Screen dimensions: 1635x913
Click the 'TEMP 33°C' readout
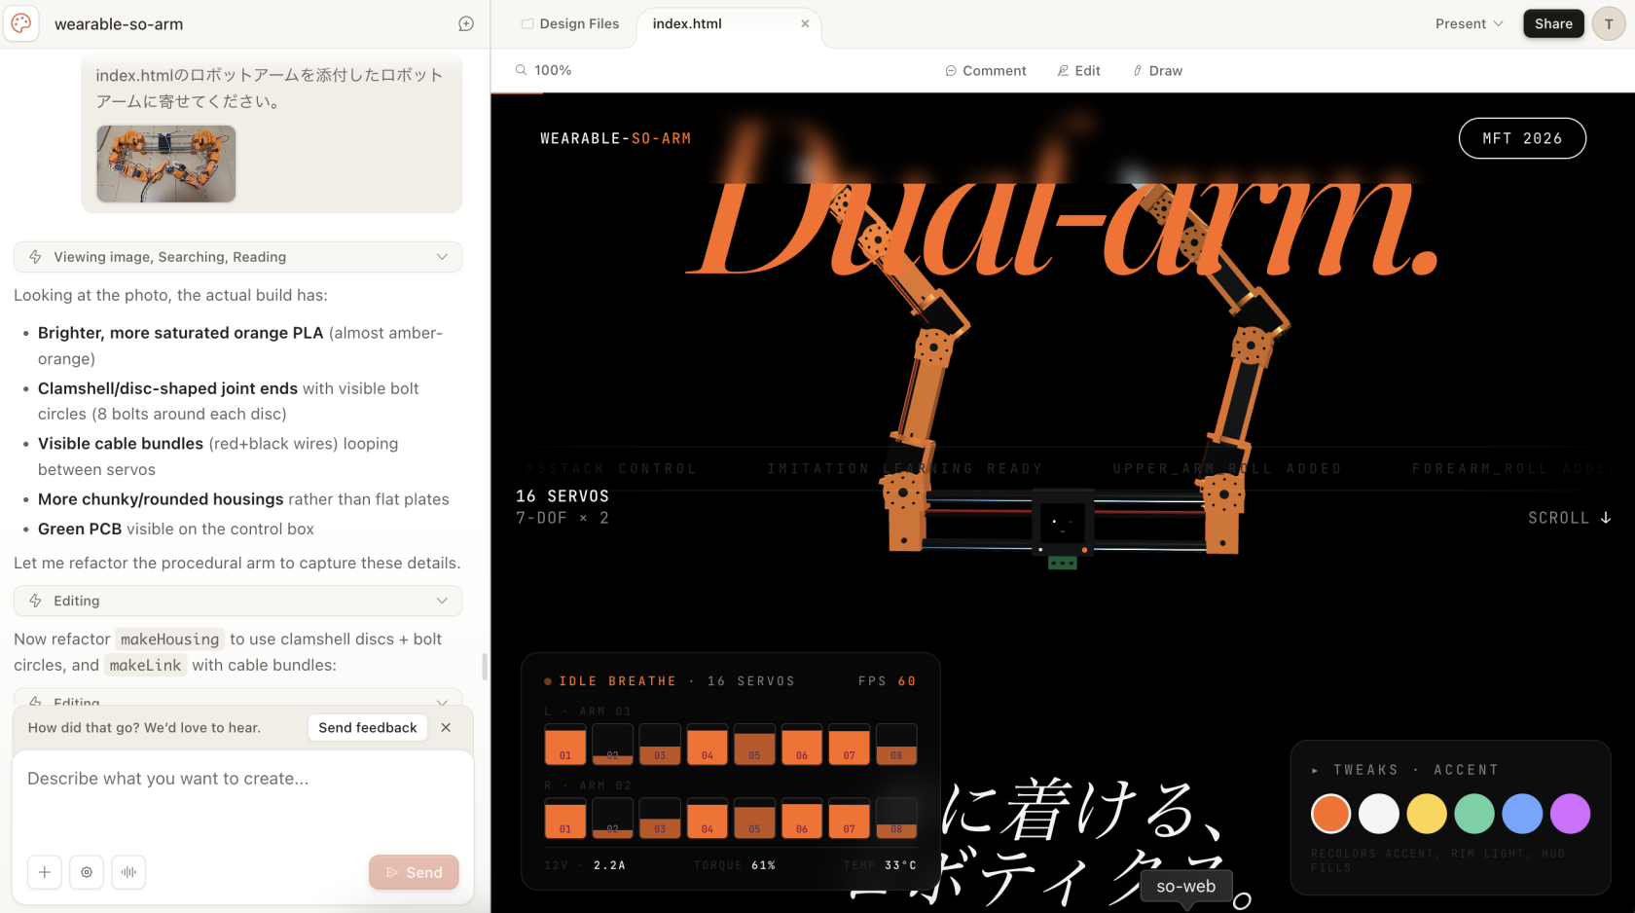coord(880,865)
